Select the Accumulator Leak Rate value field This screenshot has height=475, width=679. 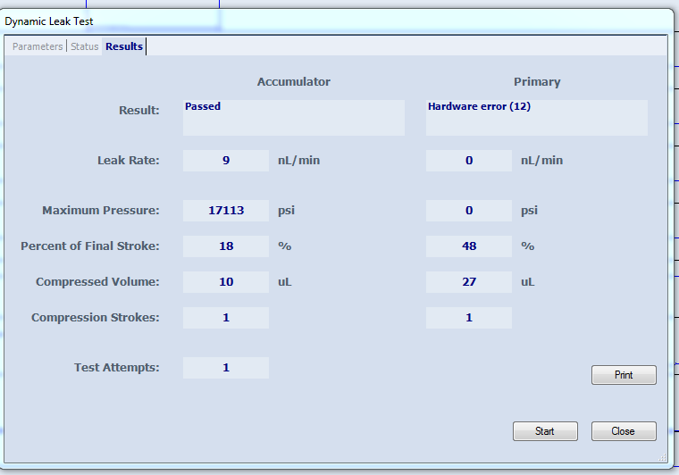point(226,161)
